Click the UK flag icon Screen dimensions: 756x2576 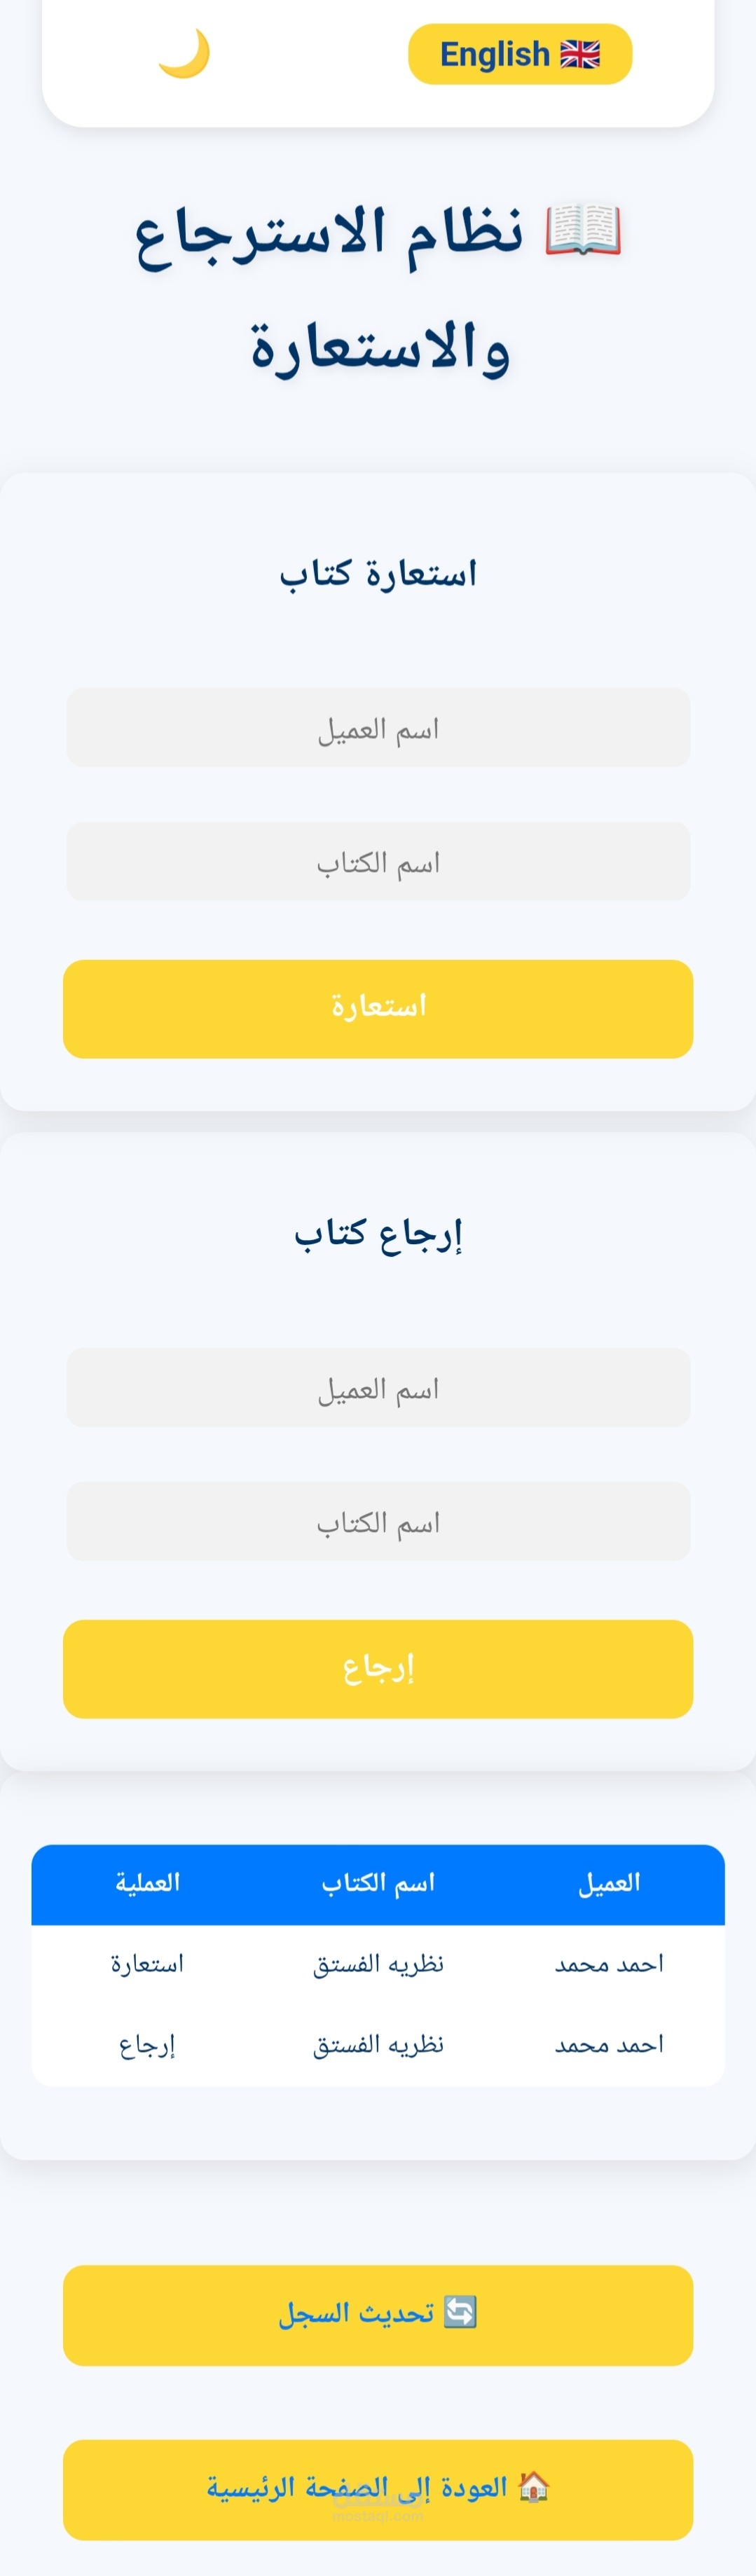tap(580, 54)
